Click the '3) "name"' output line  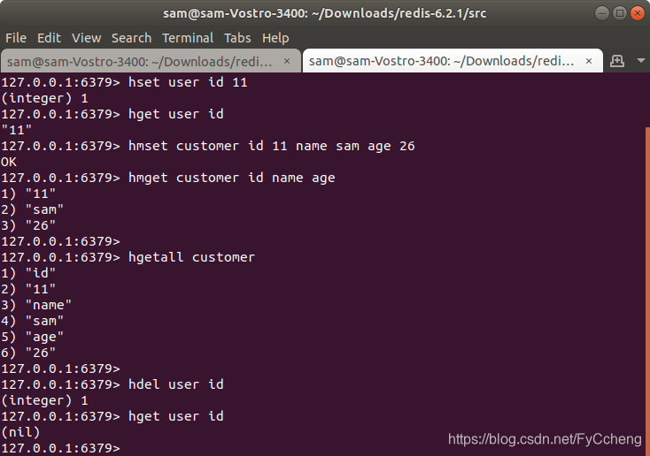[36, 305]
